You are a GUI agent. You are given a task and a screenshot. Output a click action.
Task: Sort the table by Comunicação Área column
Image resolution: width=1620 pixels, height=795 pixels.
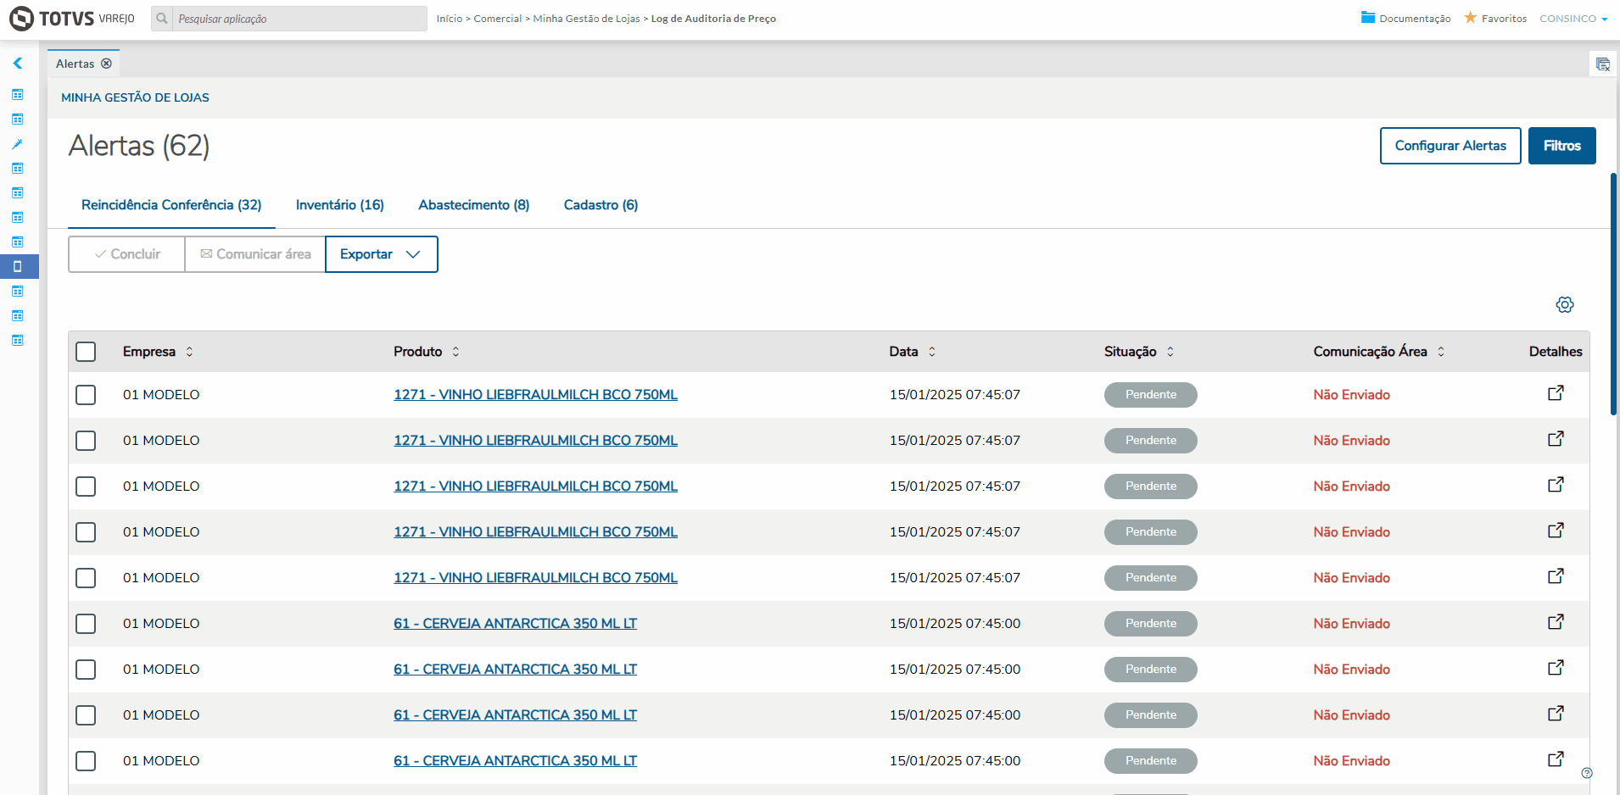point(1440,352)
